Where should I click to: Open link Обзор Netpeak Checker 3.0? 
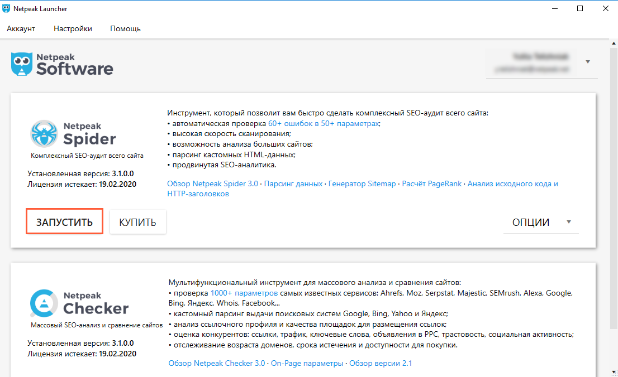pos(217,363)
